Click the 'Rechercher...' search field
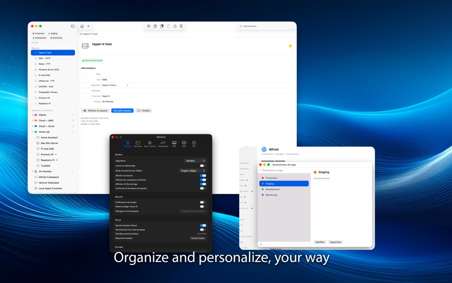The height and width of the screenshot is (283, 452). click(x=267, y=26)
